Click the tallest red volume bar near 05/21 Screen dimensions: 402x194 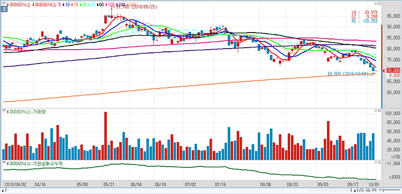click(x=106, y=136)
